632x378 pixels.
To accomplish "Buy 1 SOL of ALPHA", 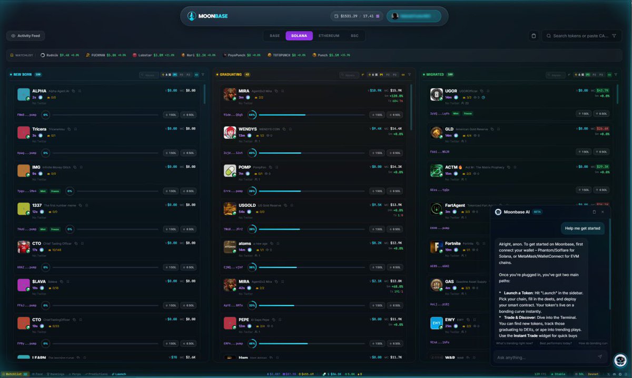I will coord(170,114).
